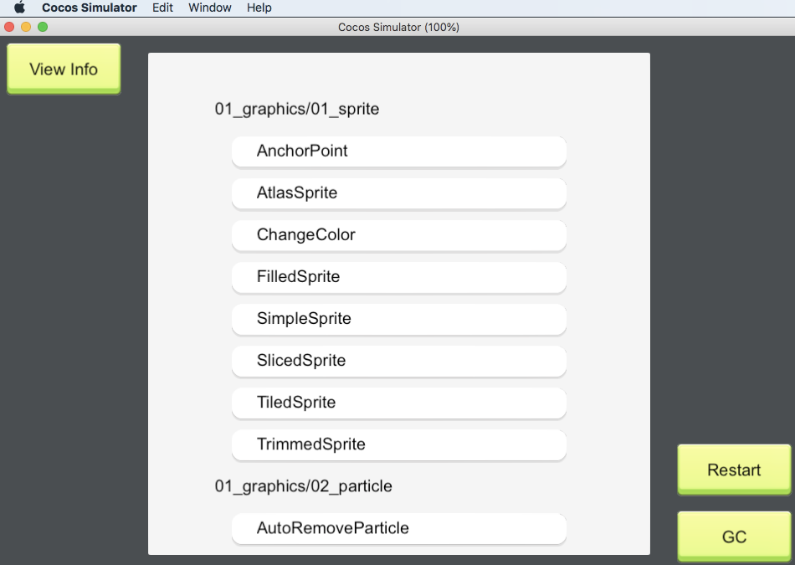The image size is (795, 565).
Task: Maximize the simulator with the green button
Action: tap(43, 27)
